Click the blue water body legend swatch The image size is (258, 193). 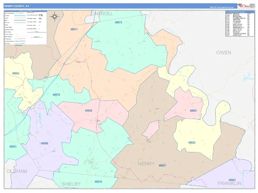tap(20, 15)
